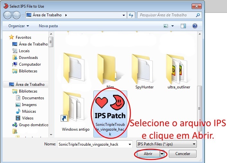The width and height of the screenshot is (227, 163).
Task: Open the Help button
Action: pyautogui.click(x=195, y=26)
